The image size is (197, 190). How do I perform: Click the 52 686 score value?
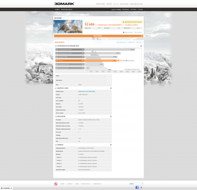[x=89, y=24]
